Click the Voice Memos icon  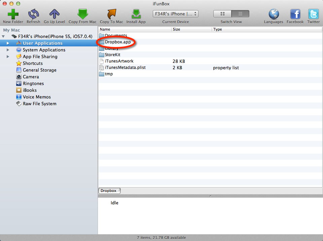(x=19, y=97)
